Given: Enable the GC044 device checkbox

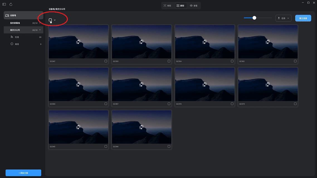Looking at the screenshot, I should pos(169,146).
